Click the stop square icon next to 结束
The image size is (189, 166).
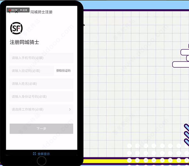[x=21, y=10]
